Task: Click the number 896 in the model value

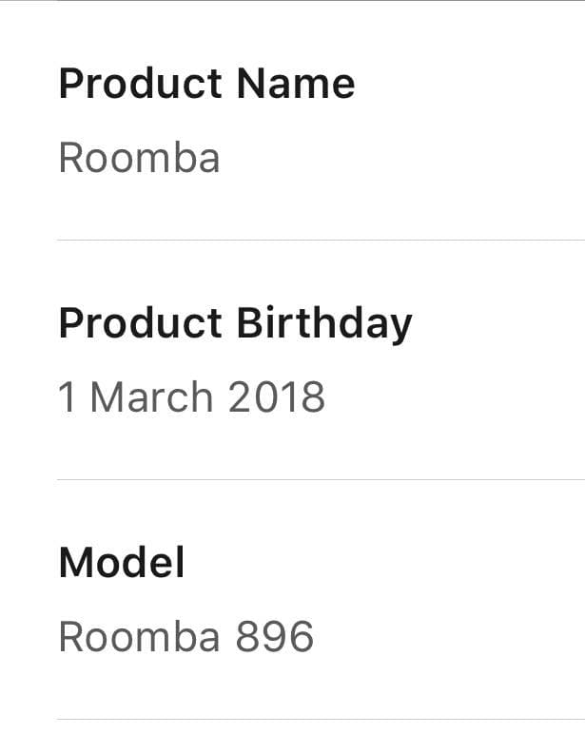Action: 274,636
